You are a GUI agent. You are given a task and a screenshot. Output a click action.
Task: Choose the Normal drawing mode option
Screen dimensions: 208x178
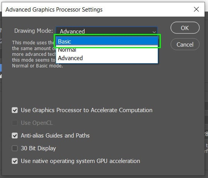click(107, 50)
